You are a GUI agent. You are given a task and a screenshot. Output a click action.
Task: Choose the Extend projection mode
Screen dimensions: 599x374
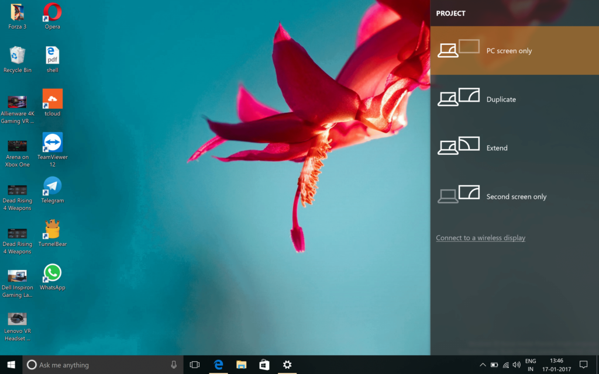[x=515, y=148]
